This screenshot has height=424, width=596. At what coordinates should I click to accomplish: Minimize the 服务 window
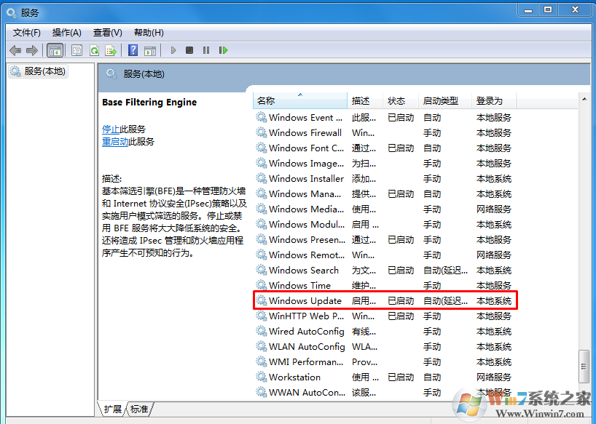(528, 10)
